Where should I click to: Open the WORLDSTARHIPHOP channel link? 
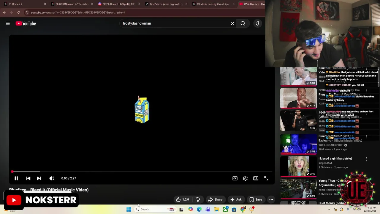(331, 145)
